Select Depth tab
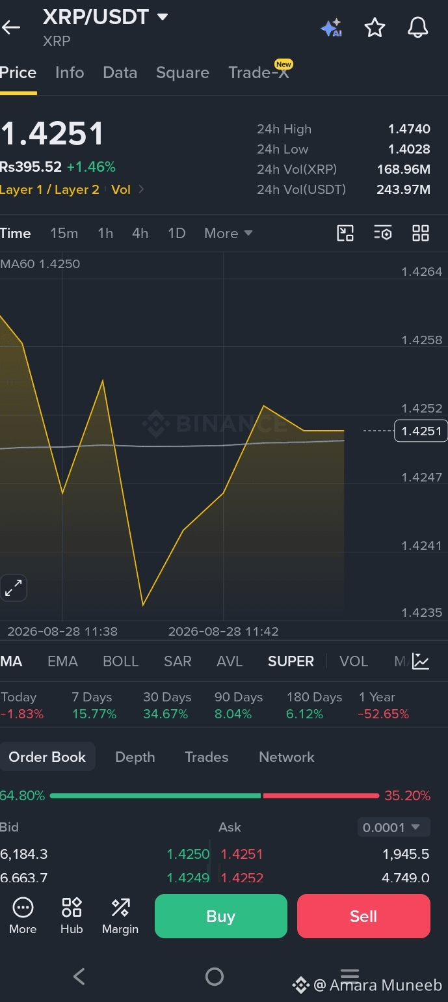 pyautogui.click(x=135, y=757)
